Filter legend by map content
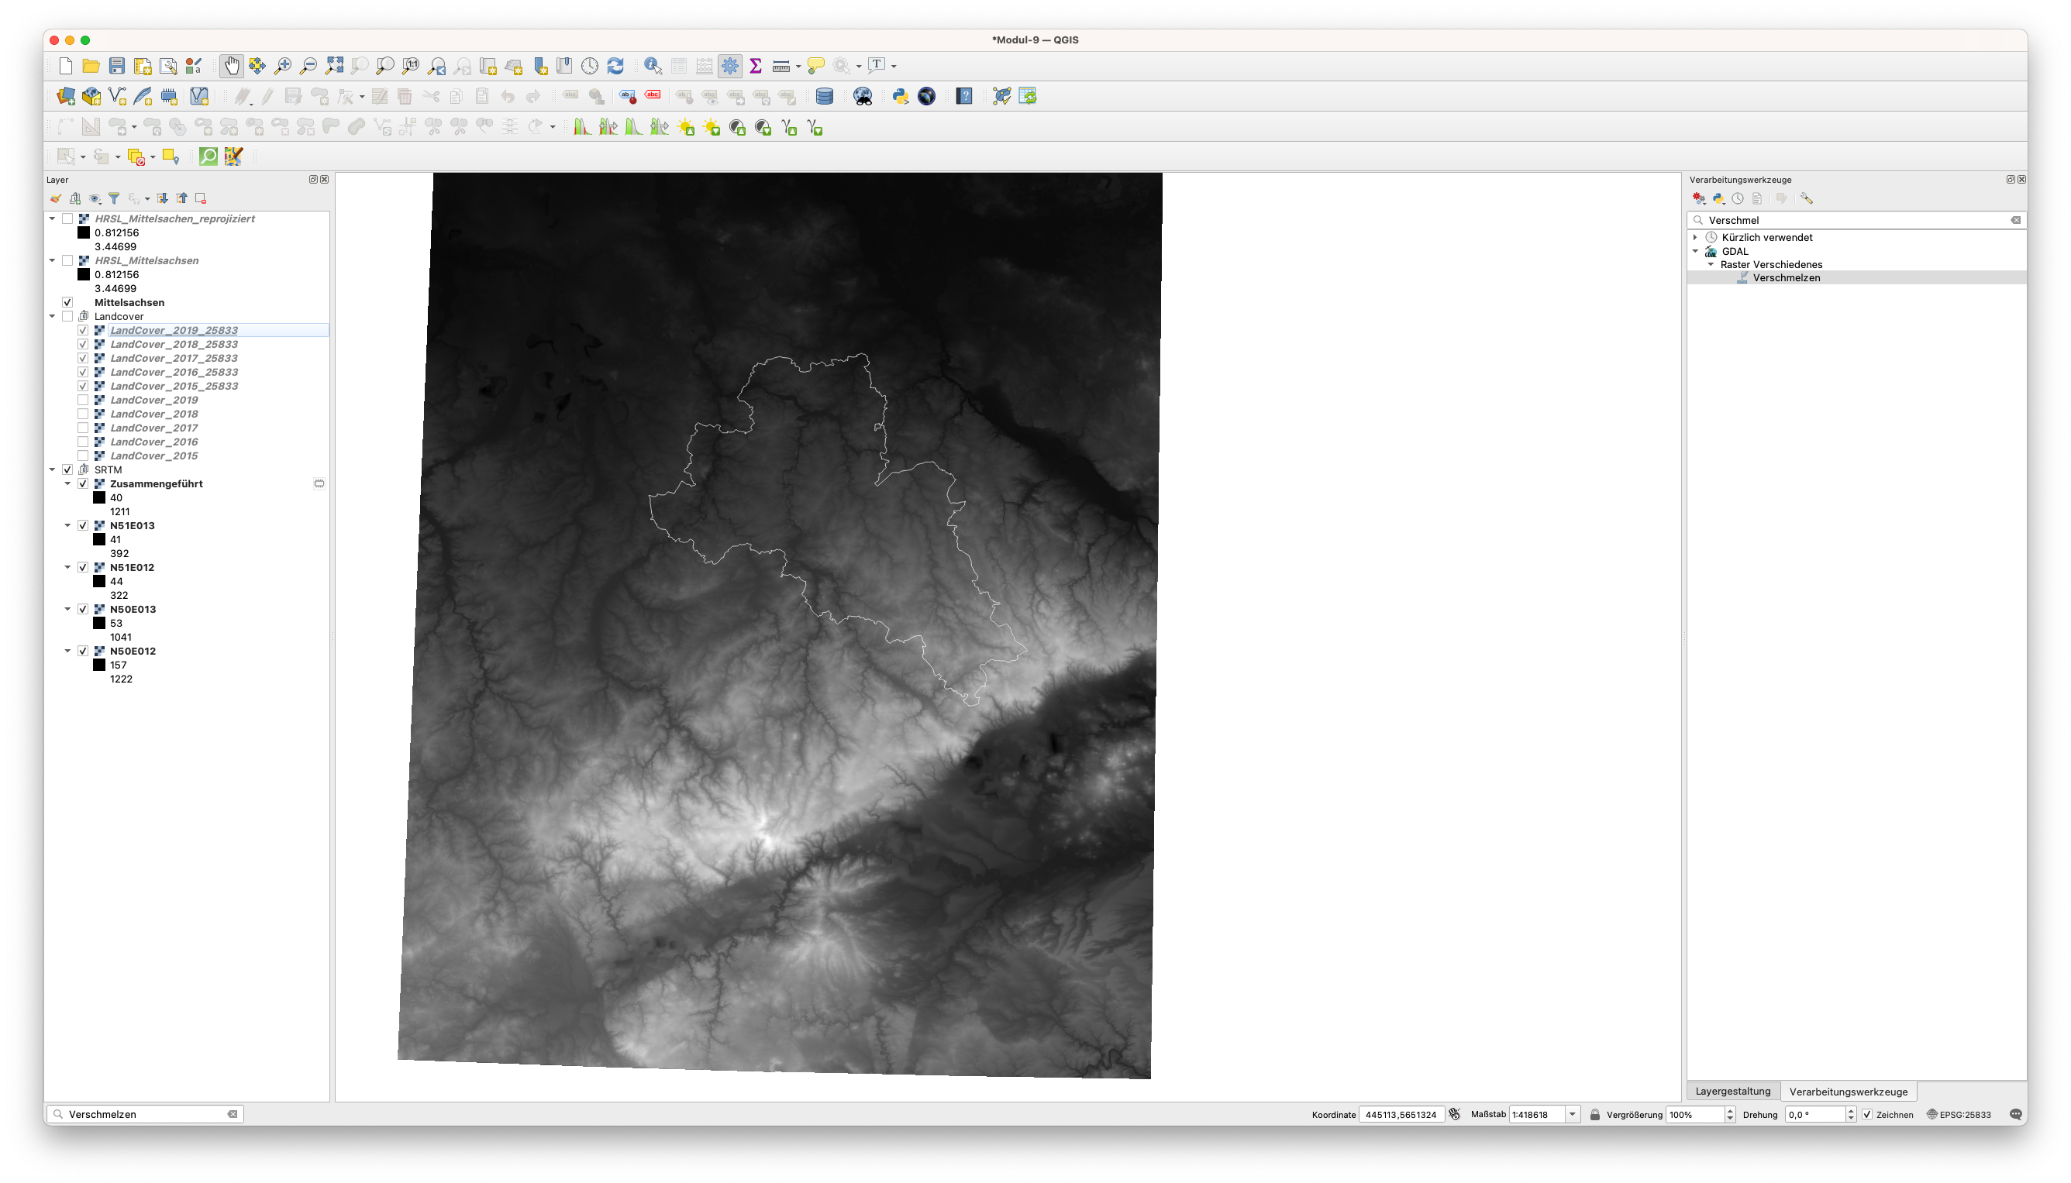Viewport: 2071px width, 1183px height. pyautogui.click(x=114, y=198)
